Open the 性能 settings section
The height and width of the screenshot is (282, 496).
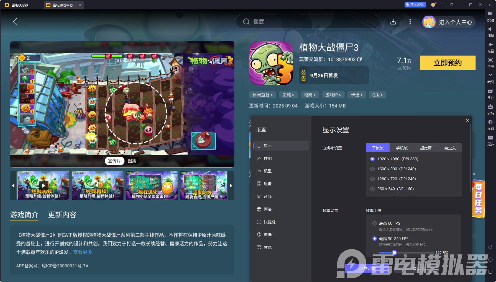click(x=281, y=158)
